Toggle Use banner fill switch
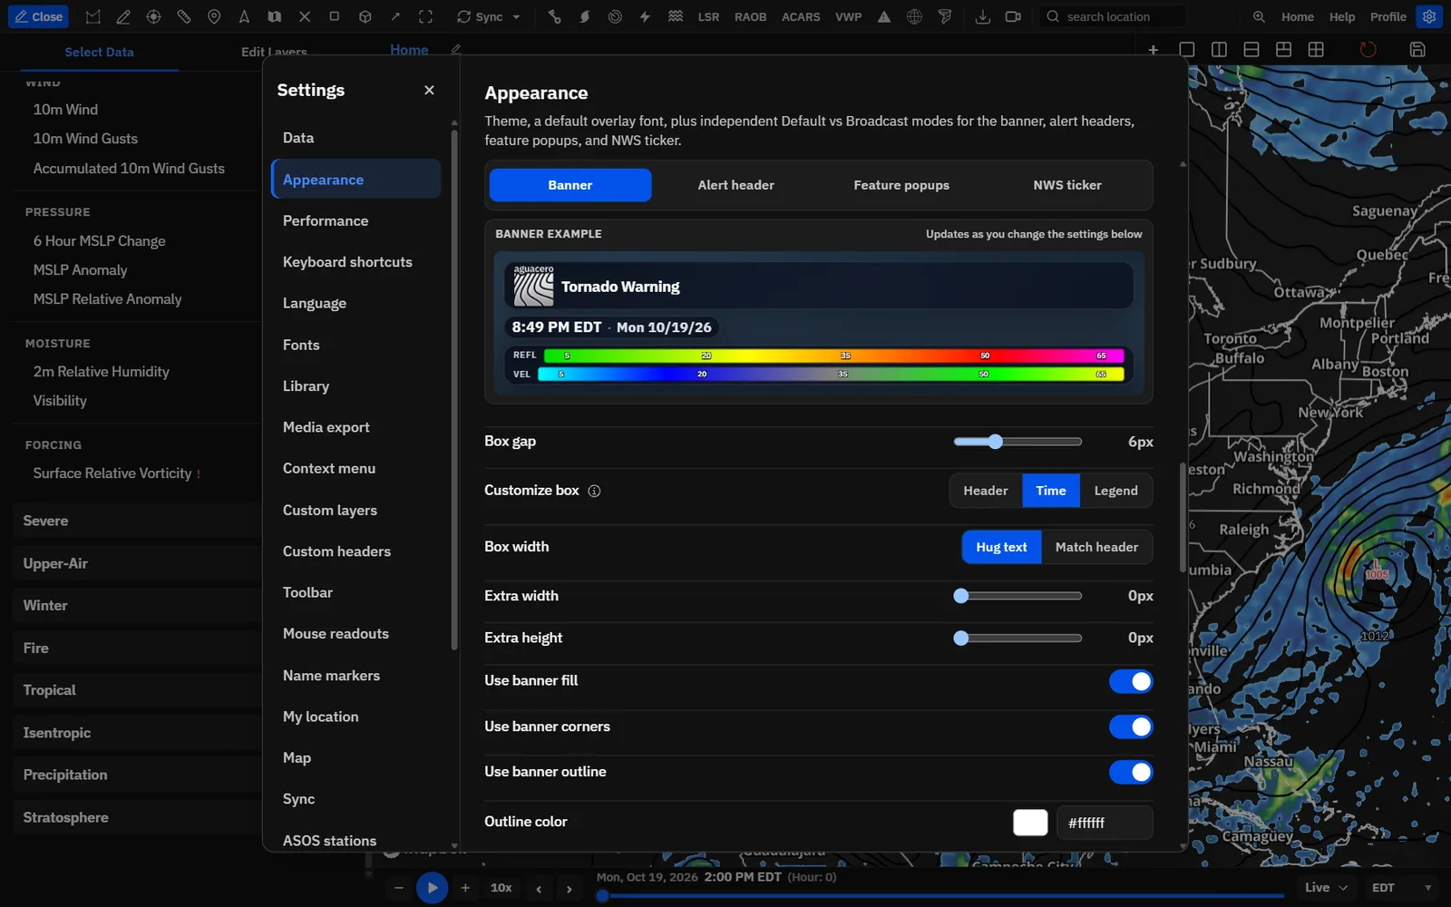Image resolution: width=1451 pixels, height=907 pixels. [x=1131, y=681]
